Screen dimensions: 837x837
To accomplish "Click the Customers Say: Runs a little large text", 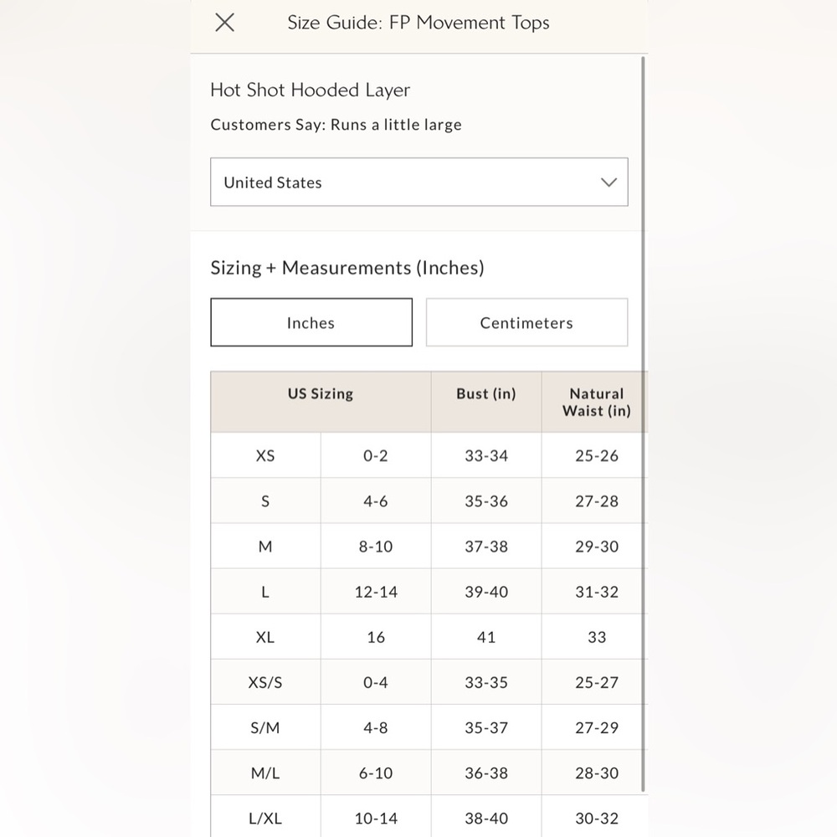I will (x=336, y=125).
